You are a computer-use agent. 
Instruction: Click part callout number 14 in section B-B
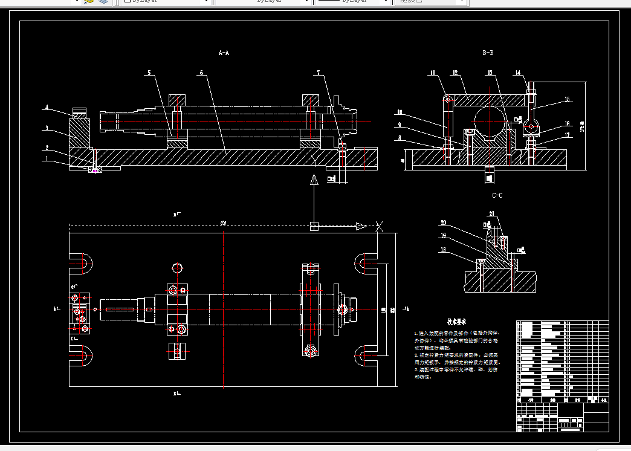[518, 73]
